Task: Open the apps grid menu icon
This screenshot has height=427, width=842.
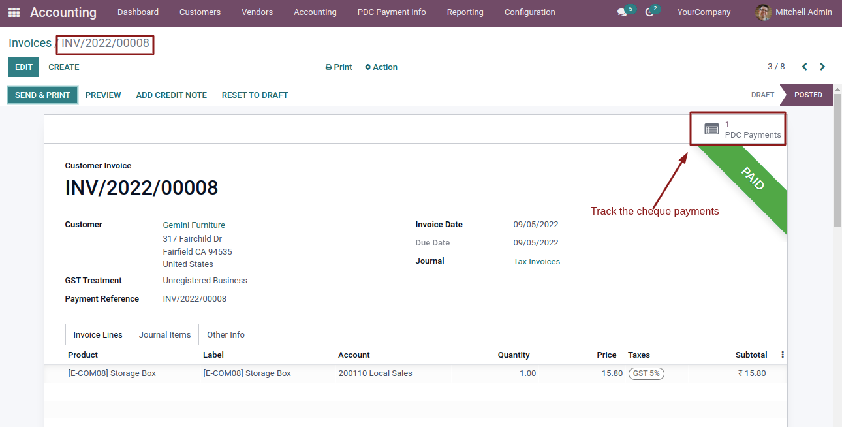Action: pos(14,12)
